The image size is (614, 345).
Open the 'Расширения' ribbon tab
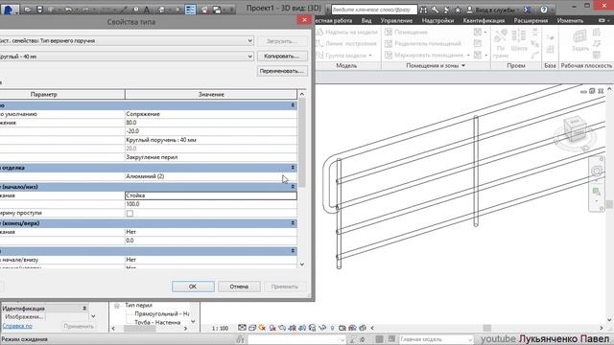point(531,20)
